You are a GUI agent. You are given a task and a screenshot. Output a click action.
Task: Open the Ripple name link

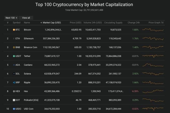click(x=27, y=83)
